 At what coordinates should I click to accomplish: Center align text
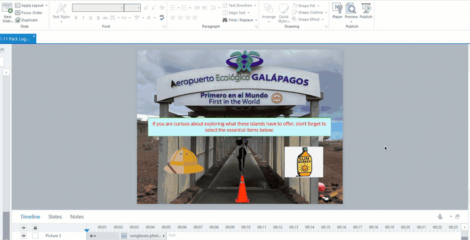coord(180,18)
